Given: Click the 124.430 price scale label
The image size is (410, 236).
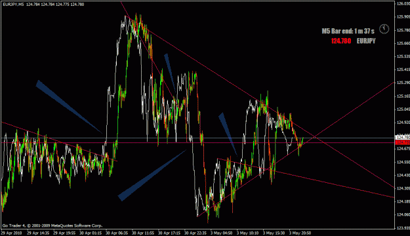Looking at the screenshot, I should click(403, 175).
